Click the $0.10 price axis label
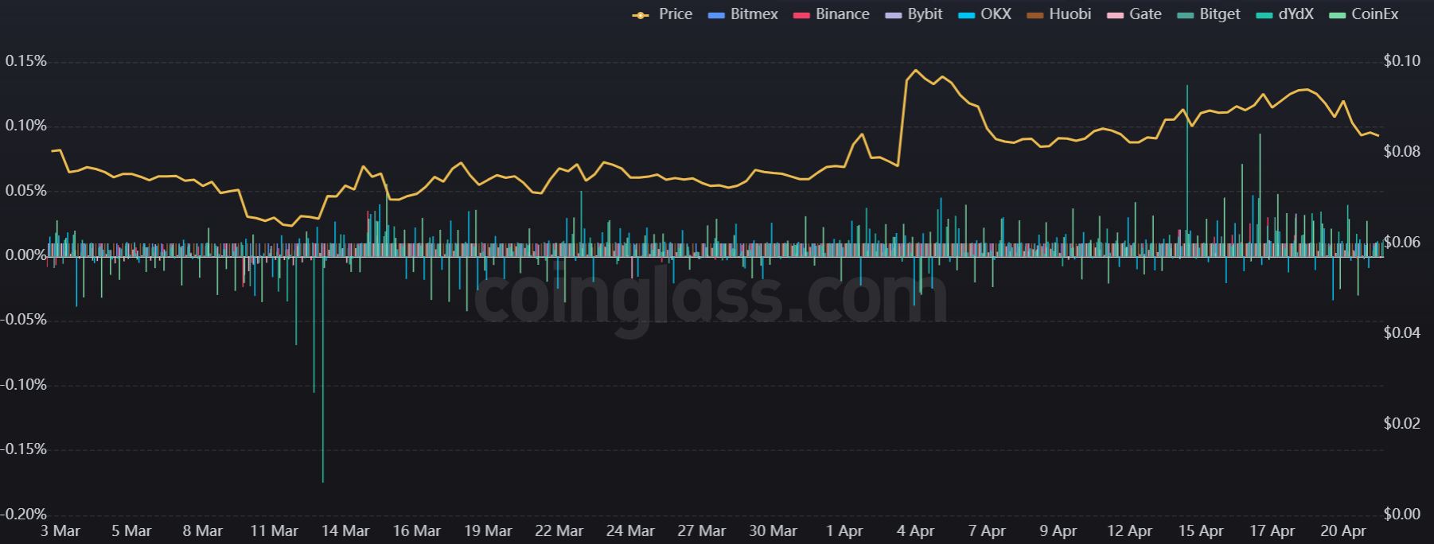This screenshot has width=1434, height=544. tap(1401, 61)
